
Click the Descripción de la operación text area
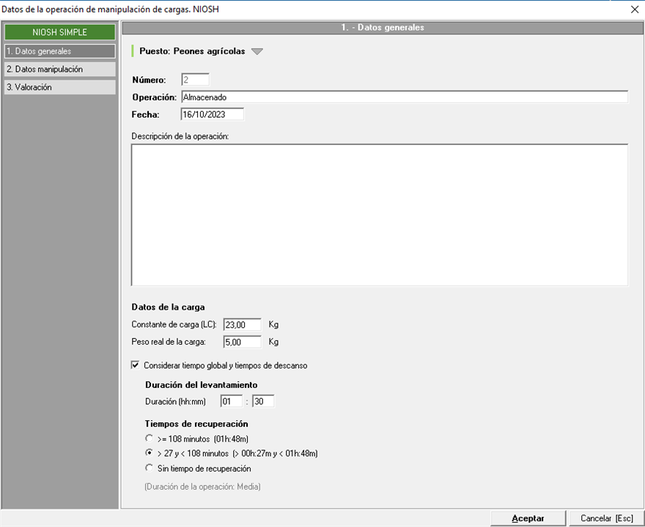(379, 214)
